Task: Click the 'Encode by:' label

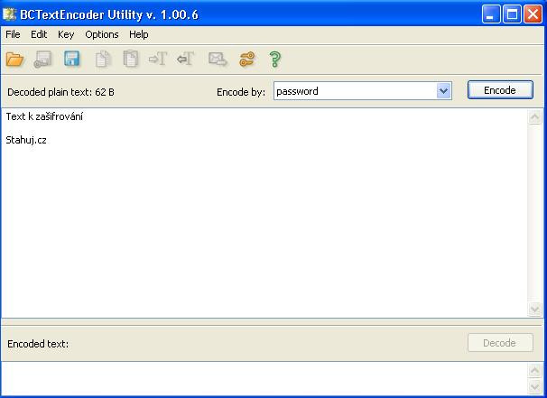Action: tap(241, 92)
